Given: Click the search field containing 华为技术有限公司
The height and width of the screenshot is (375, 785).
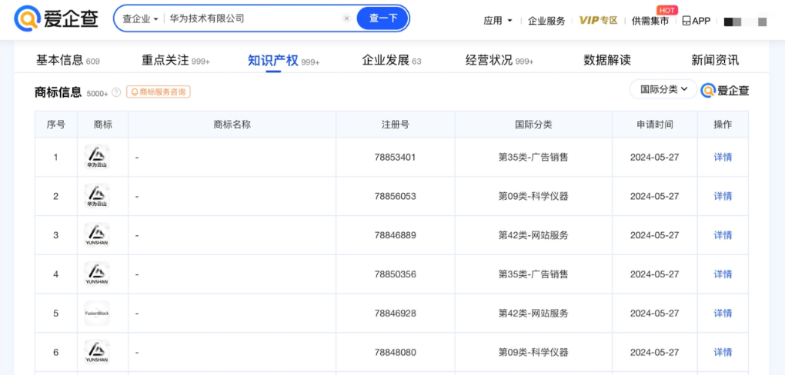Looking at the screenshot, I should coord(253,18).
